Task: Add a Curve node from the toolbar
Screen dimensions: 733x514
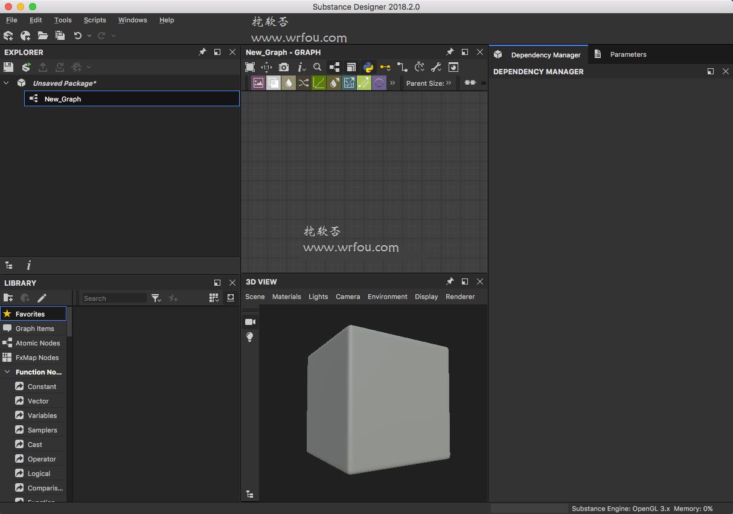Action: coord(319,83)
